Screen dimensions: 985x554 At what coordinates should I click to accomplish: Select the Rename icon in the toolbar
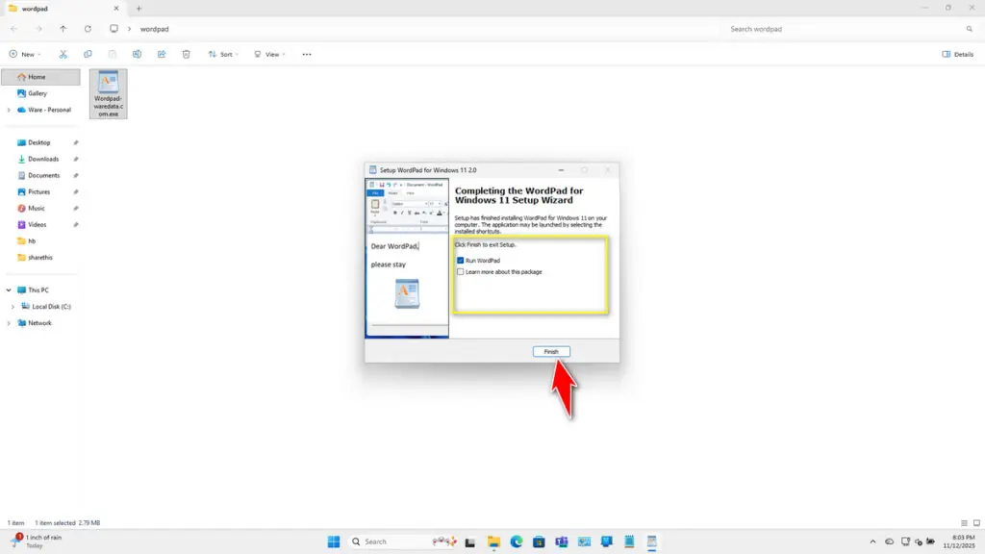click(x=138, y=54)
